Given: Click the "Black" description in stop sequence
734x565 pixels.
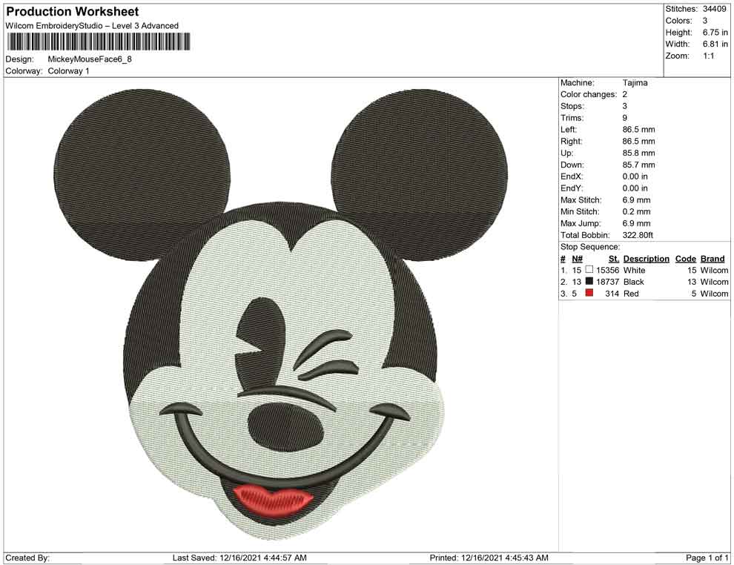Looking at the screenshot, I should tap(633, 282).
